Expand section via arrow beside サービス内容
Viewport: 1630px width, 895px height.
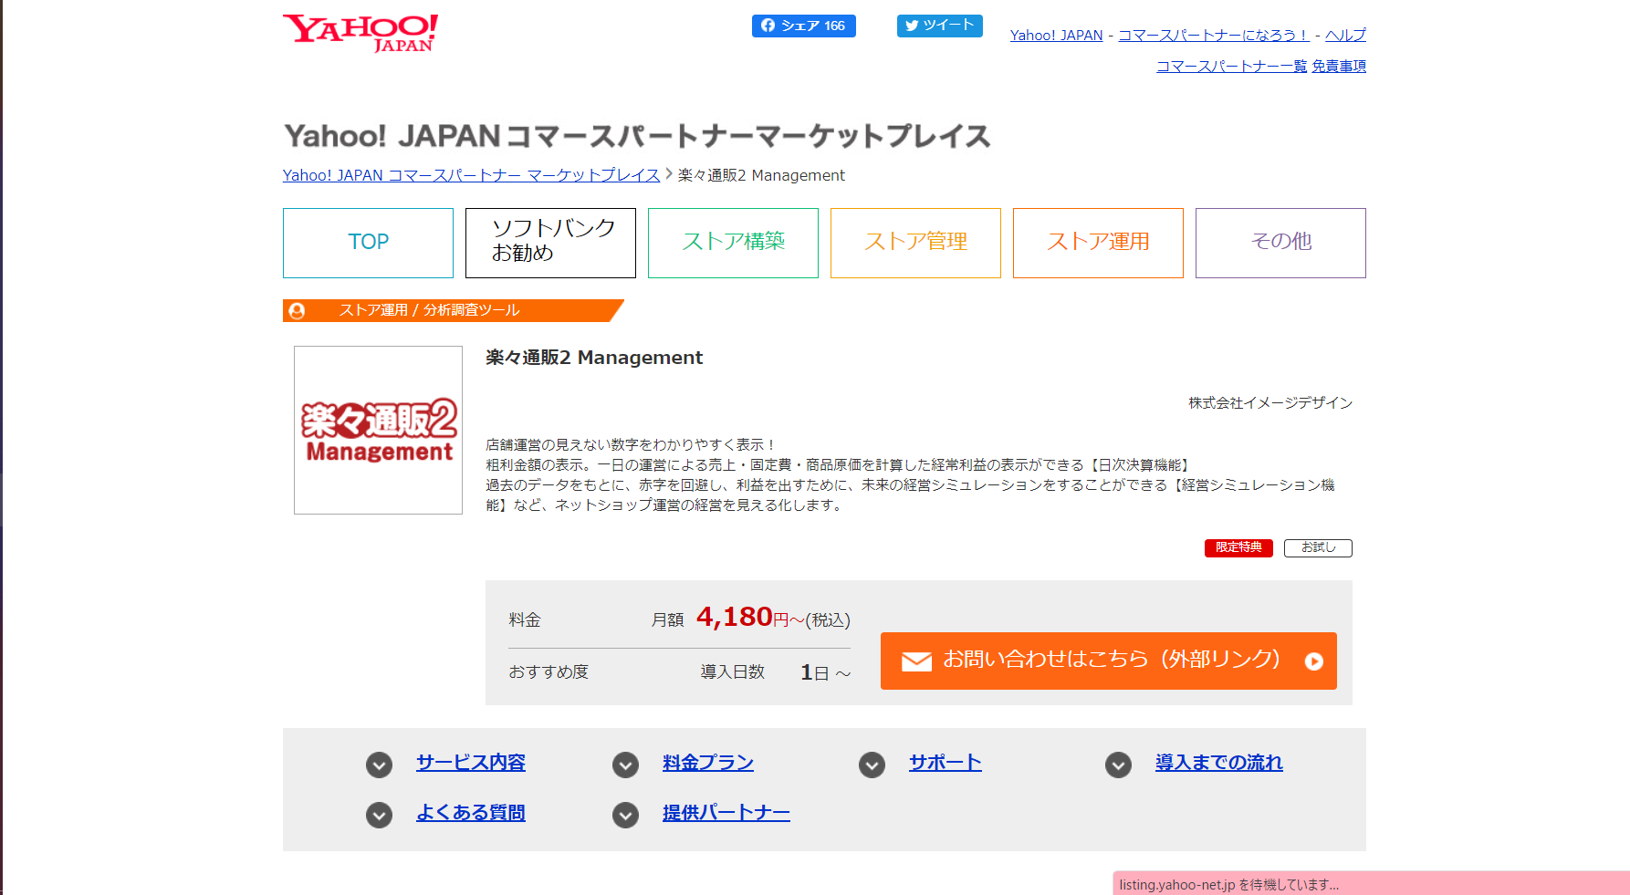379,765
